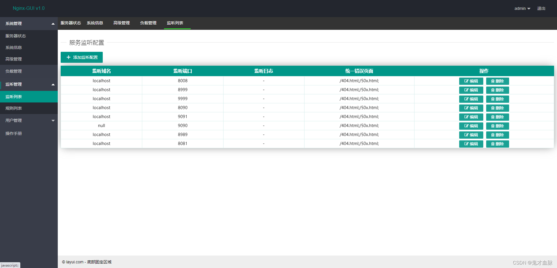
Task: Click port cell 8081
Action: (183, 144)
